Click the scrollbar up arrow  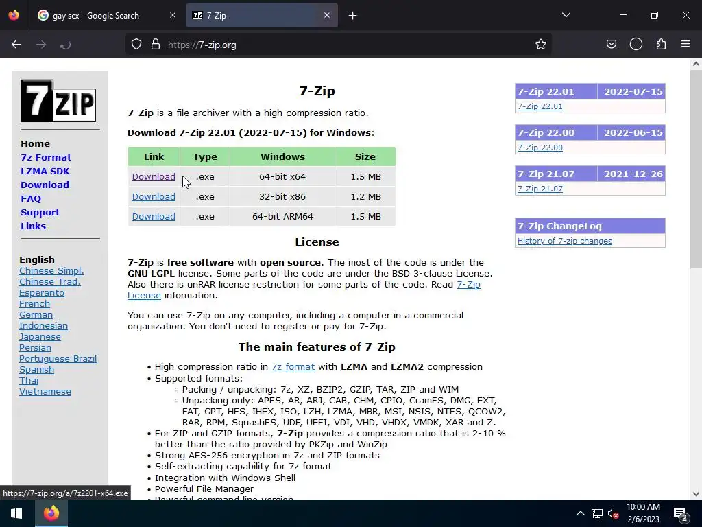(696, 64)
